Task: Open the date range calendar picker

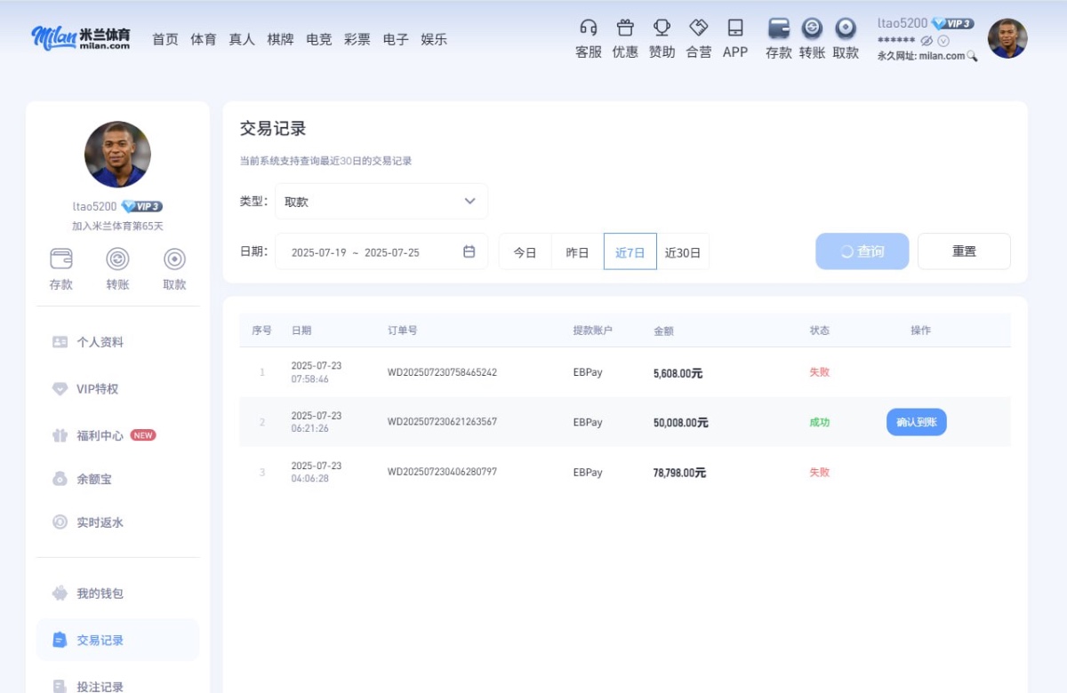Action: [470, 251]
